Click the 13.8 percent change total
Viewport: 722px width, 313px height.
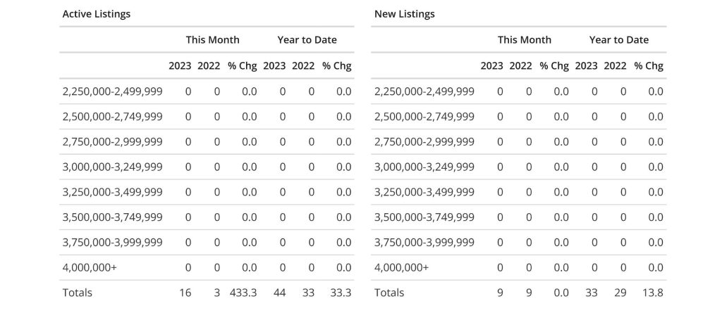654,293
